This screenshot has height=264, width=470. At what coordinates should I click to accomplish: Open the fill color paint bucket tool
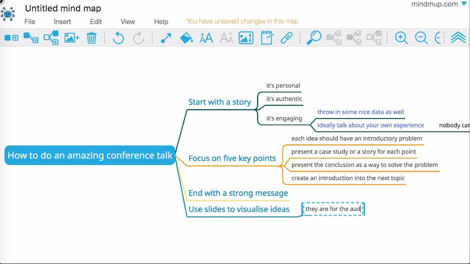pos(186,37)
